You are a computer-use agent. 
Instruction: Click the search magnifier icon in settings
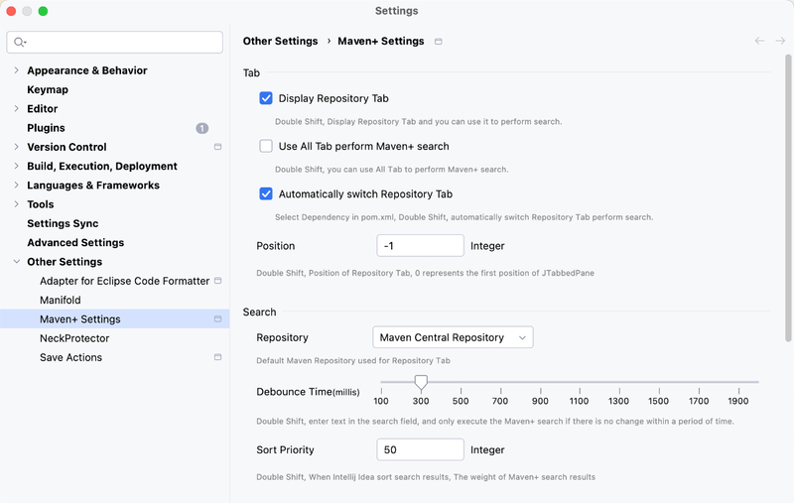[19, 42]
